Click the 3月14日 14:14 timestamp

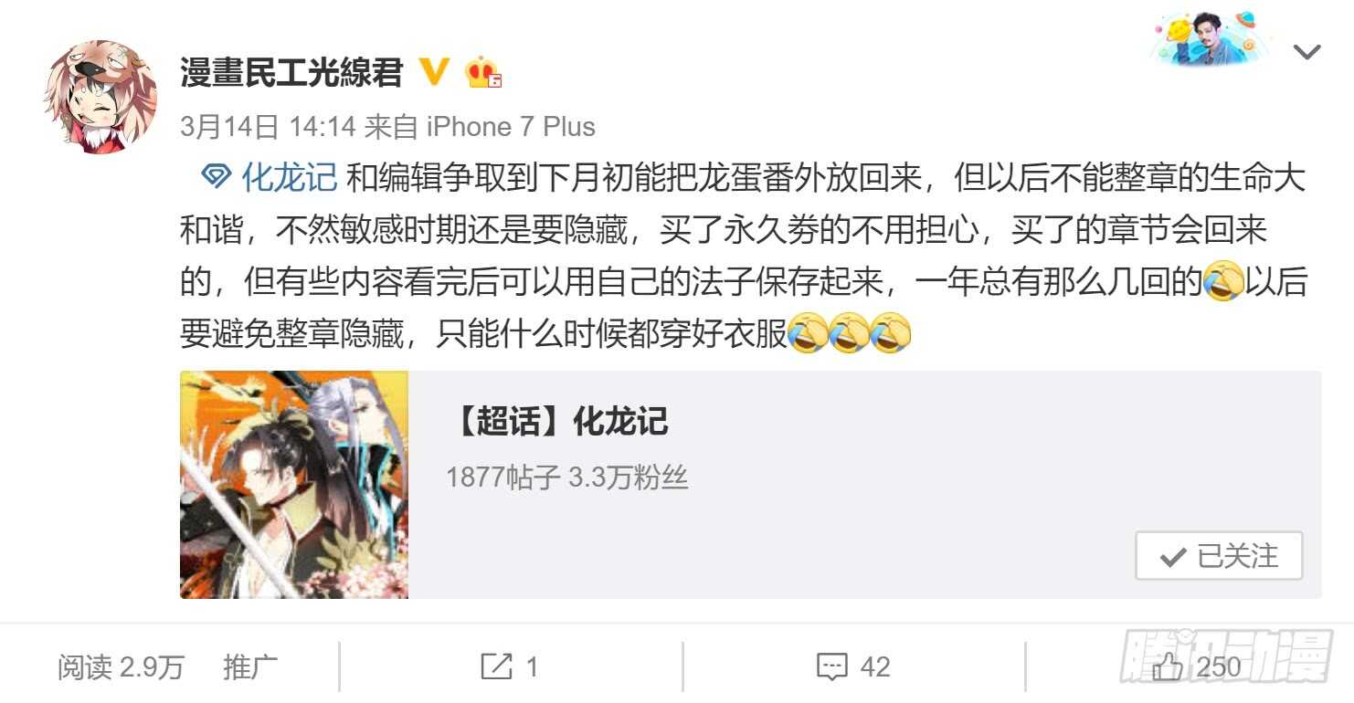pos(268,127)
